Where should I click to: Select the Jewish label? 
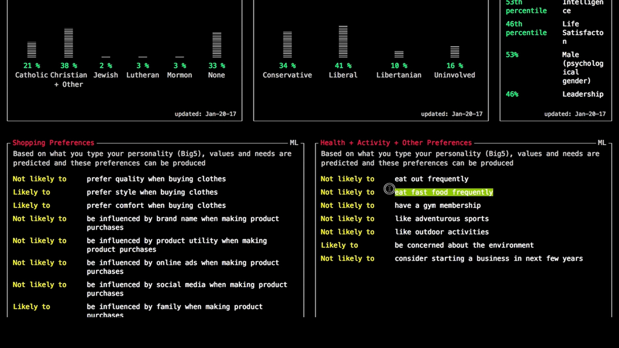pyautogui.click(x=106, y=75)
